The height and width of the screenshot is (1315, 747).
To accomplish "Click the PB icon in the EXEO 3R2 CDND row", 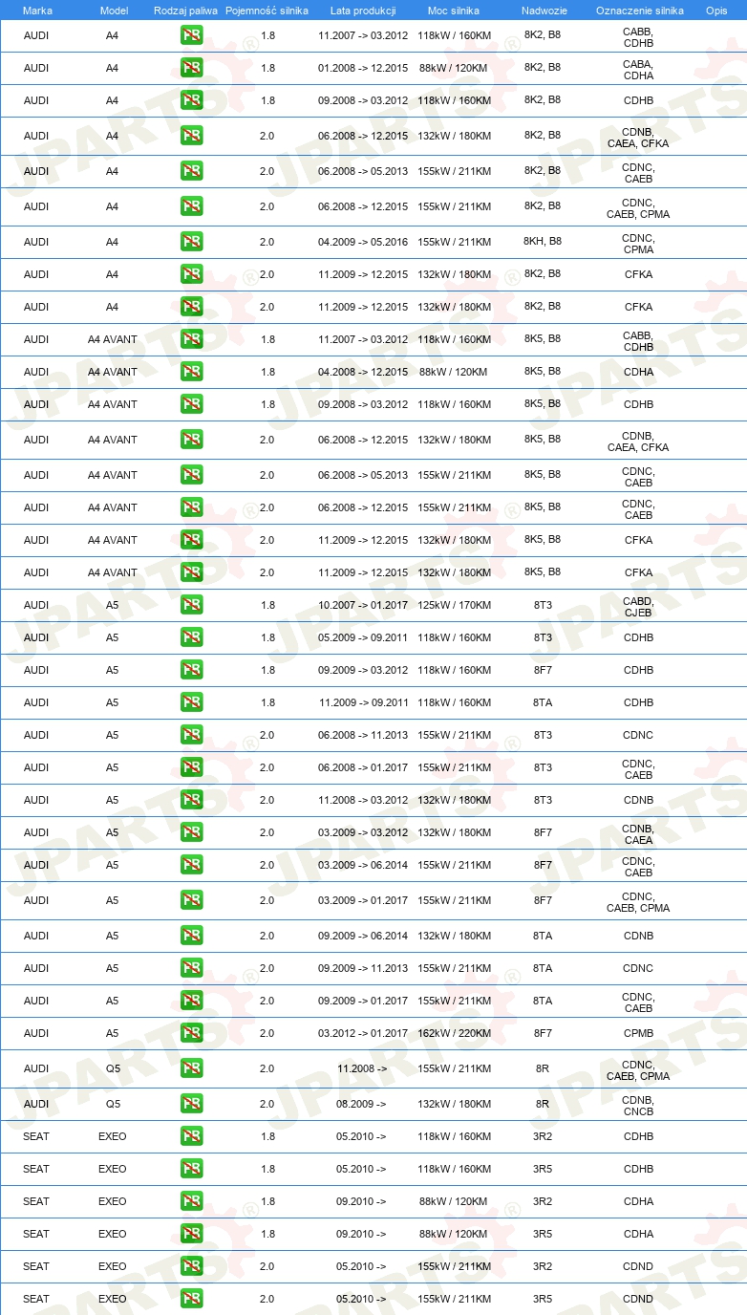I will [192, 1266].
